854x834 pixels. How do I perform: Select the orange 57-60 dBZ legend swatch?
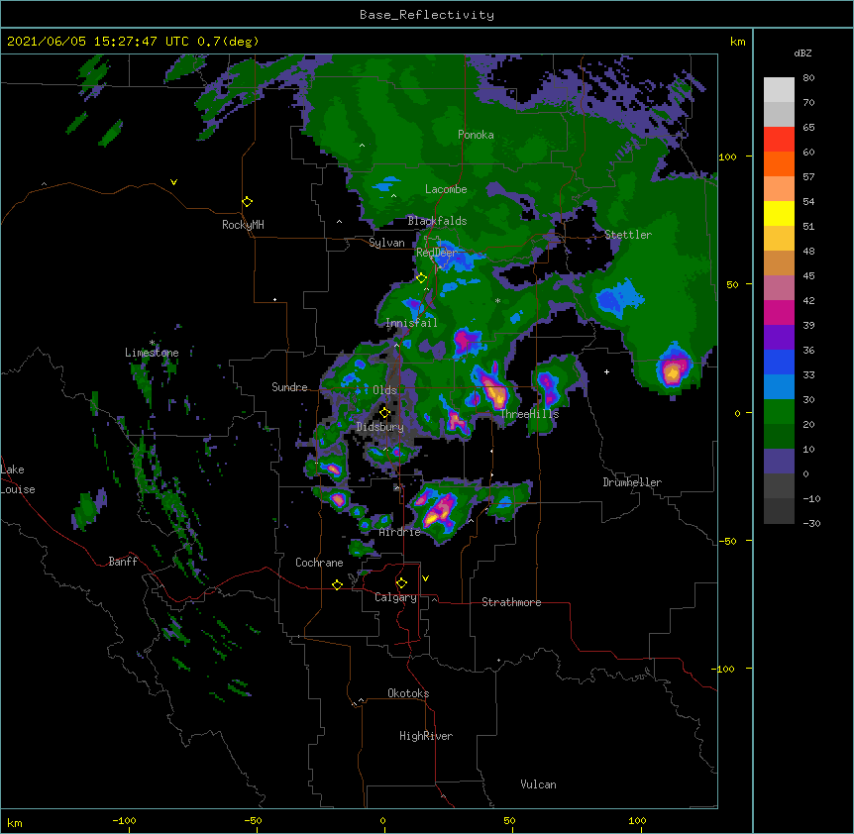(779, 163)
